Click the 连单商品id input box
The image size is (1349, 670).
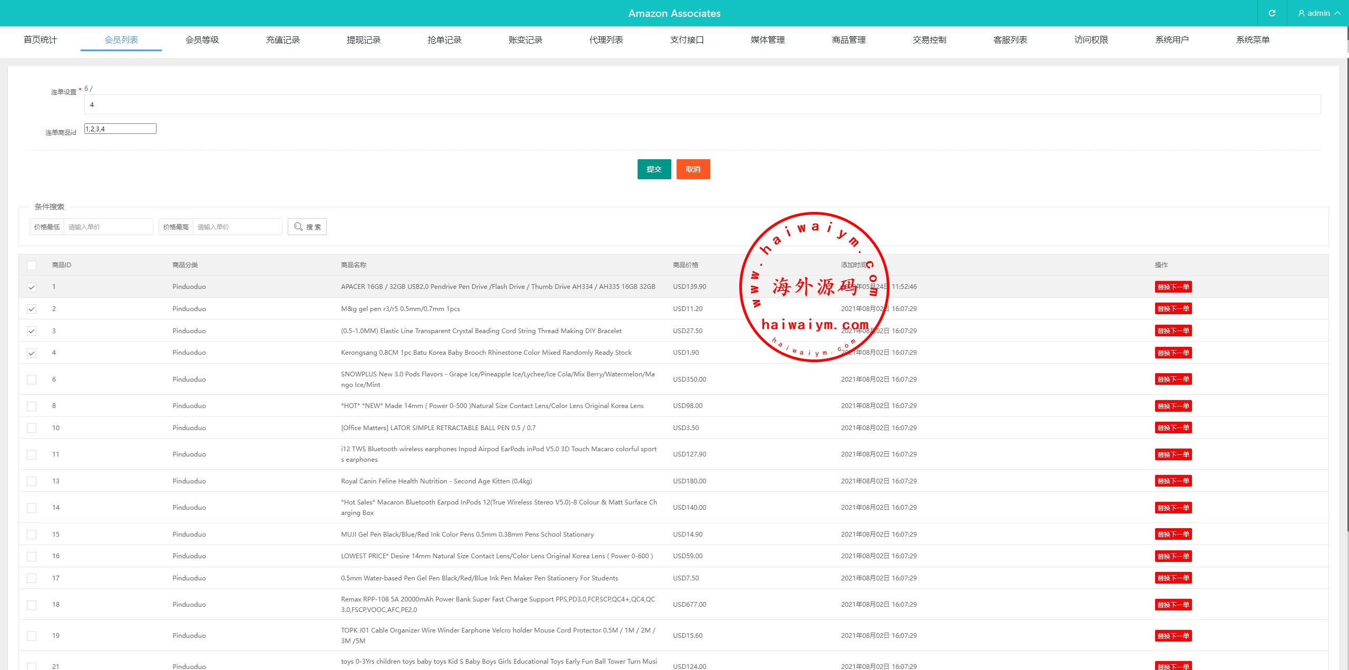point(120,129)
